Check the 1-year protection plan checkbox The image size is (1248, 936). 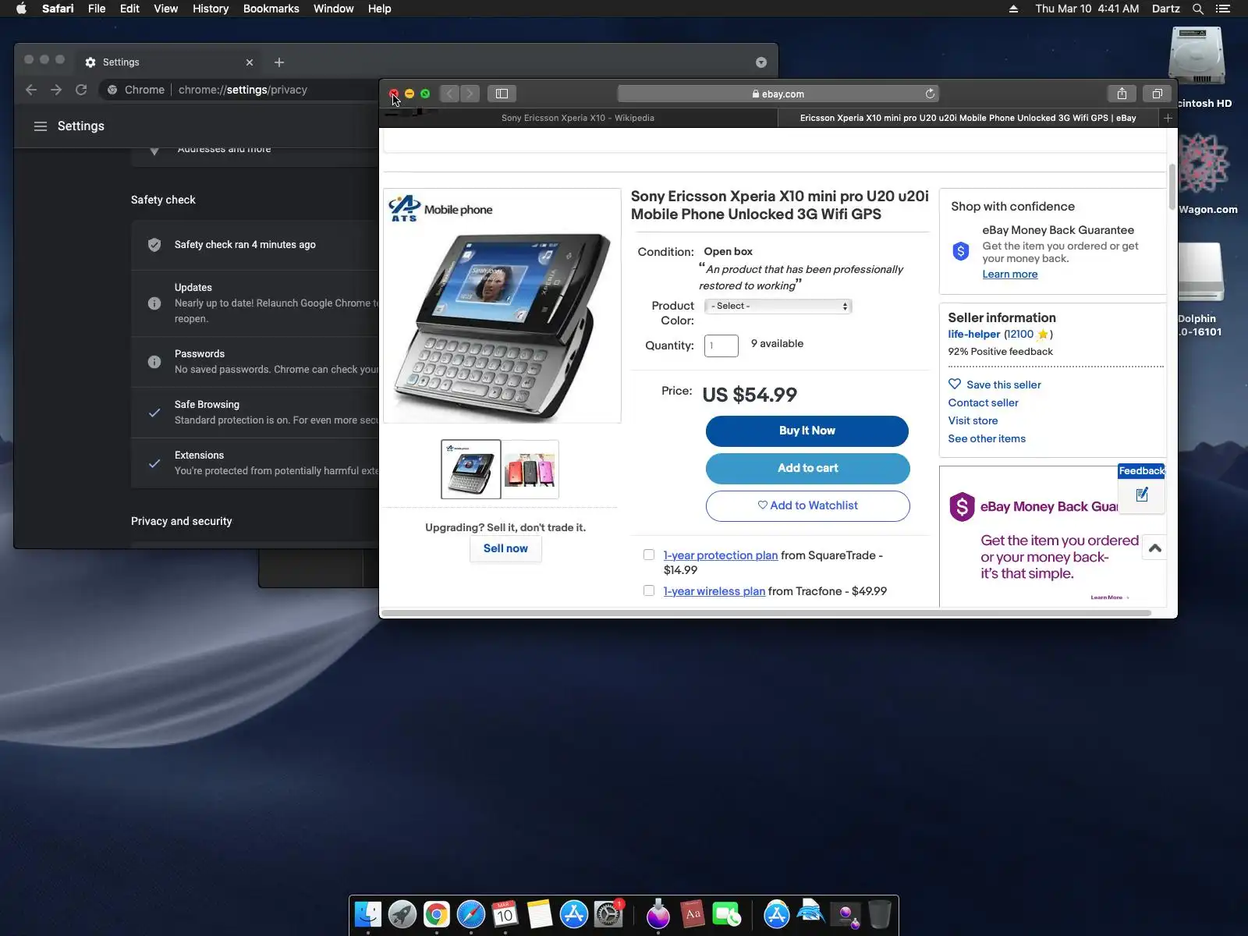[649, 555]
